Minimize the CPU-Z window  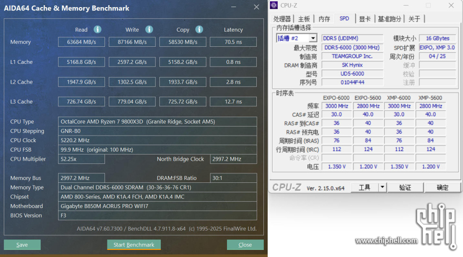click(406, 5)
